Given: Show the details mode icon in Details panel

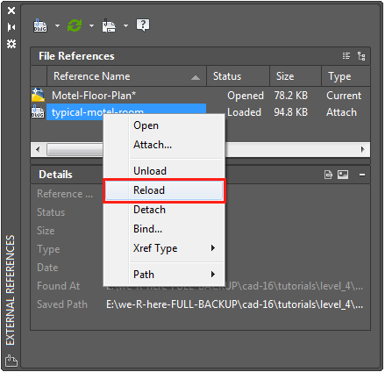Looking at the screenshot, I should click(328, 175).
